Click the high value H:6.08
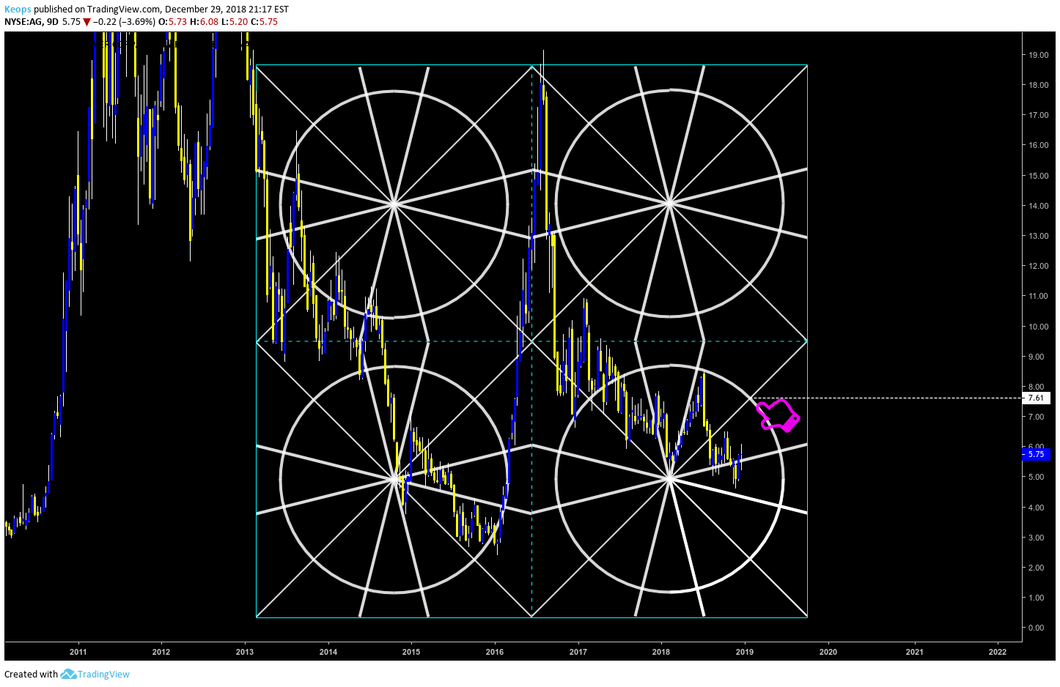The width and height of the screenshot is (1060, 687). click(x=204, y=22)
